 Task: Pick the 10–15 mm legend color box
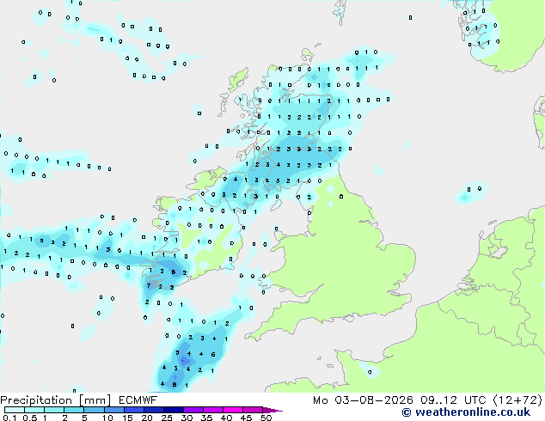113,410
